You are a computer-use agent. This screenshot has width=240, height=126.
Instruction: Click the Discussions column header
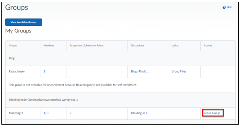tap(138, 45)
